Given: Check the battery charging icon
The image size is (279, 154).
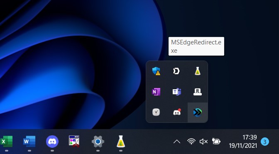Looking at the screenshot, I should tap(216, 142).
